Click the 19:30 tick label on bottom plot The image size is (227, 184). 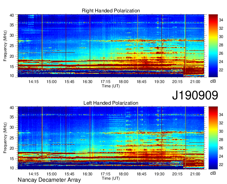(159, 174)
